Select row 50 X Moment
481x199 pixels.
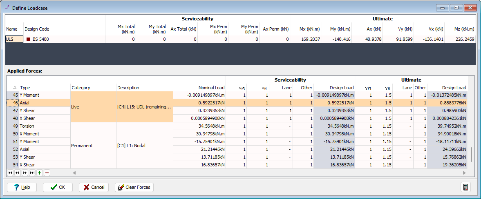(x=45, y=134)
